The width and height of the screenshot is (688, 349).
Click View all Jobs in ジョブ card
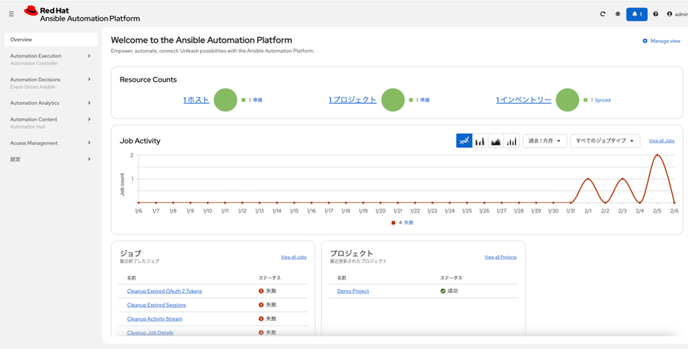pyautogui.click(x=294, y=257)
